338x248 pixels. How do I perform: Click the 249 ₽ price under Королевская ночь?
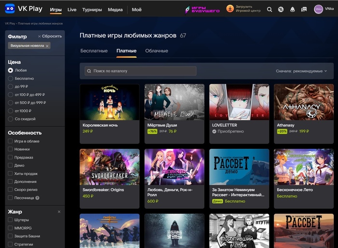(88, 131)
